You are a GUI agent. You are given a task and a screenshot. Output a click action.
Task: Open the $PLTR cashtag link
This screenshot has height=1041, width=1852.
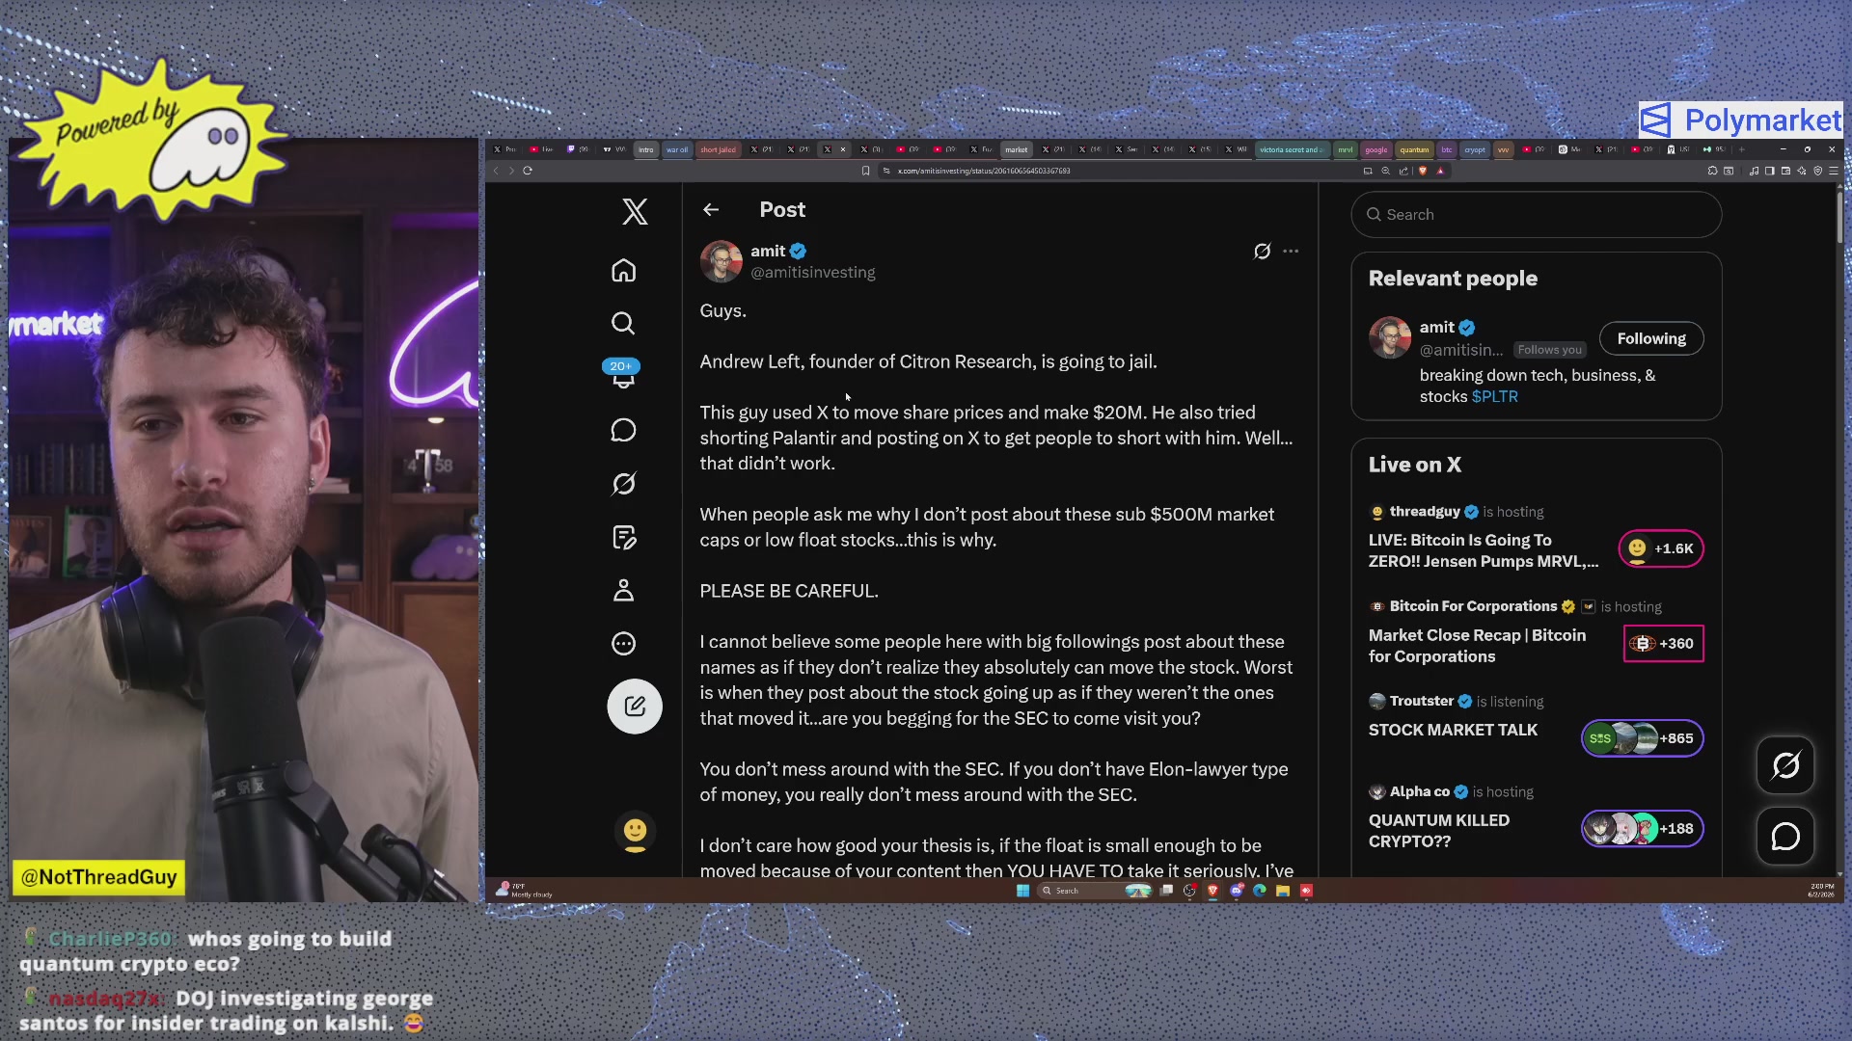pyautogui.click(x=1494, y=396)
